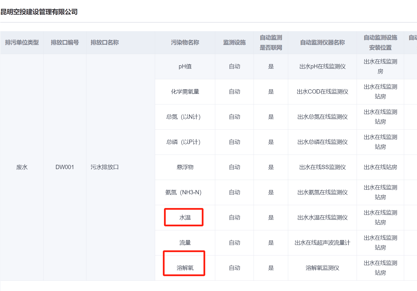Select the 排污单位类型 column header
This screenshot has width=417, height=291.
point(22,42)
